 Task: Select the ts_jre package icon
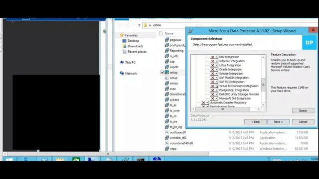167,121
